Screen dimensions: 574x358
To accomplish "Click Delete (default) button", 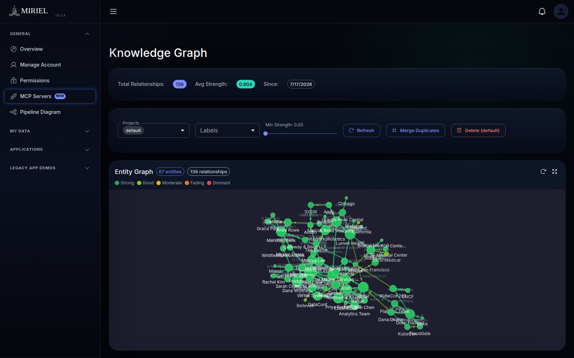I will click(478, 130).
